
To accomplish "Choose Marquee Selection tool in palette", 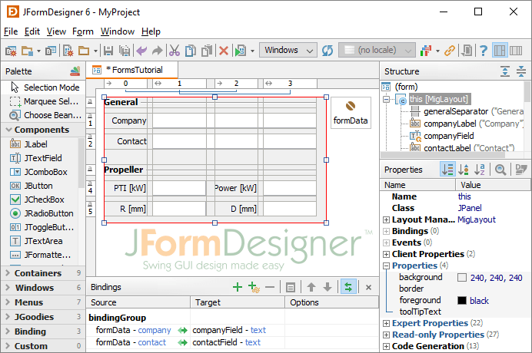I will tap(43, 101).
